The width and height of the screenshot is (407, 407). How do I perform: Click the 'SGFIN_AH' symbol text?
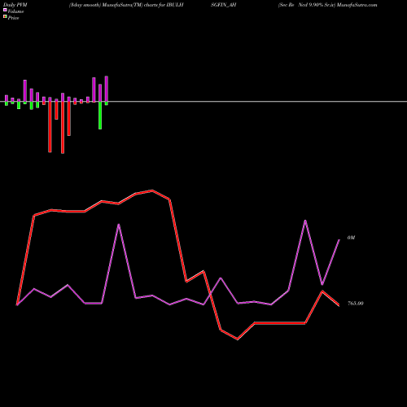[x=224, y=5]
